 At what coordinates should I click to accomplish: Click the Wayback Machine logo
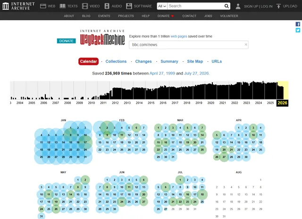pos(102,38)
